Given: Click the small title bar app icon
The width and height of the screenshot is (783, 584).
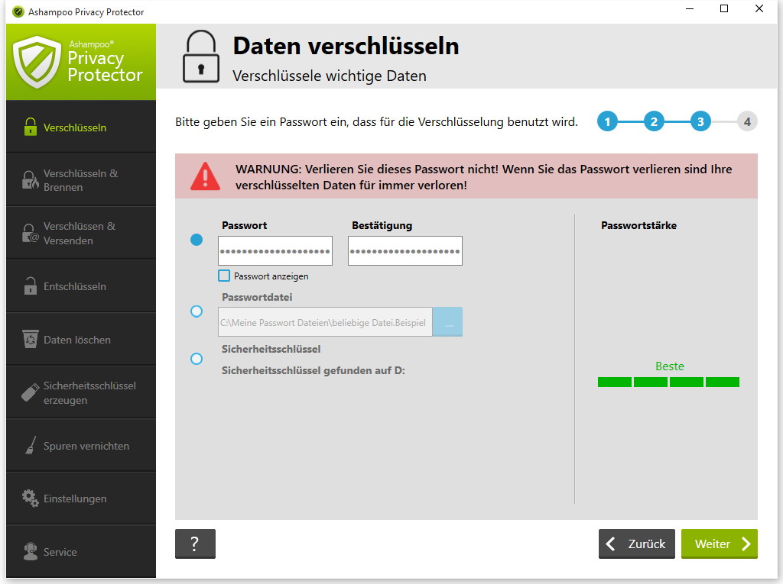Looking at the screenshot, I should point(18,11).
